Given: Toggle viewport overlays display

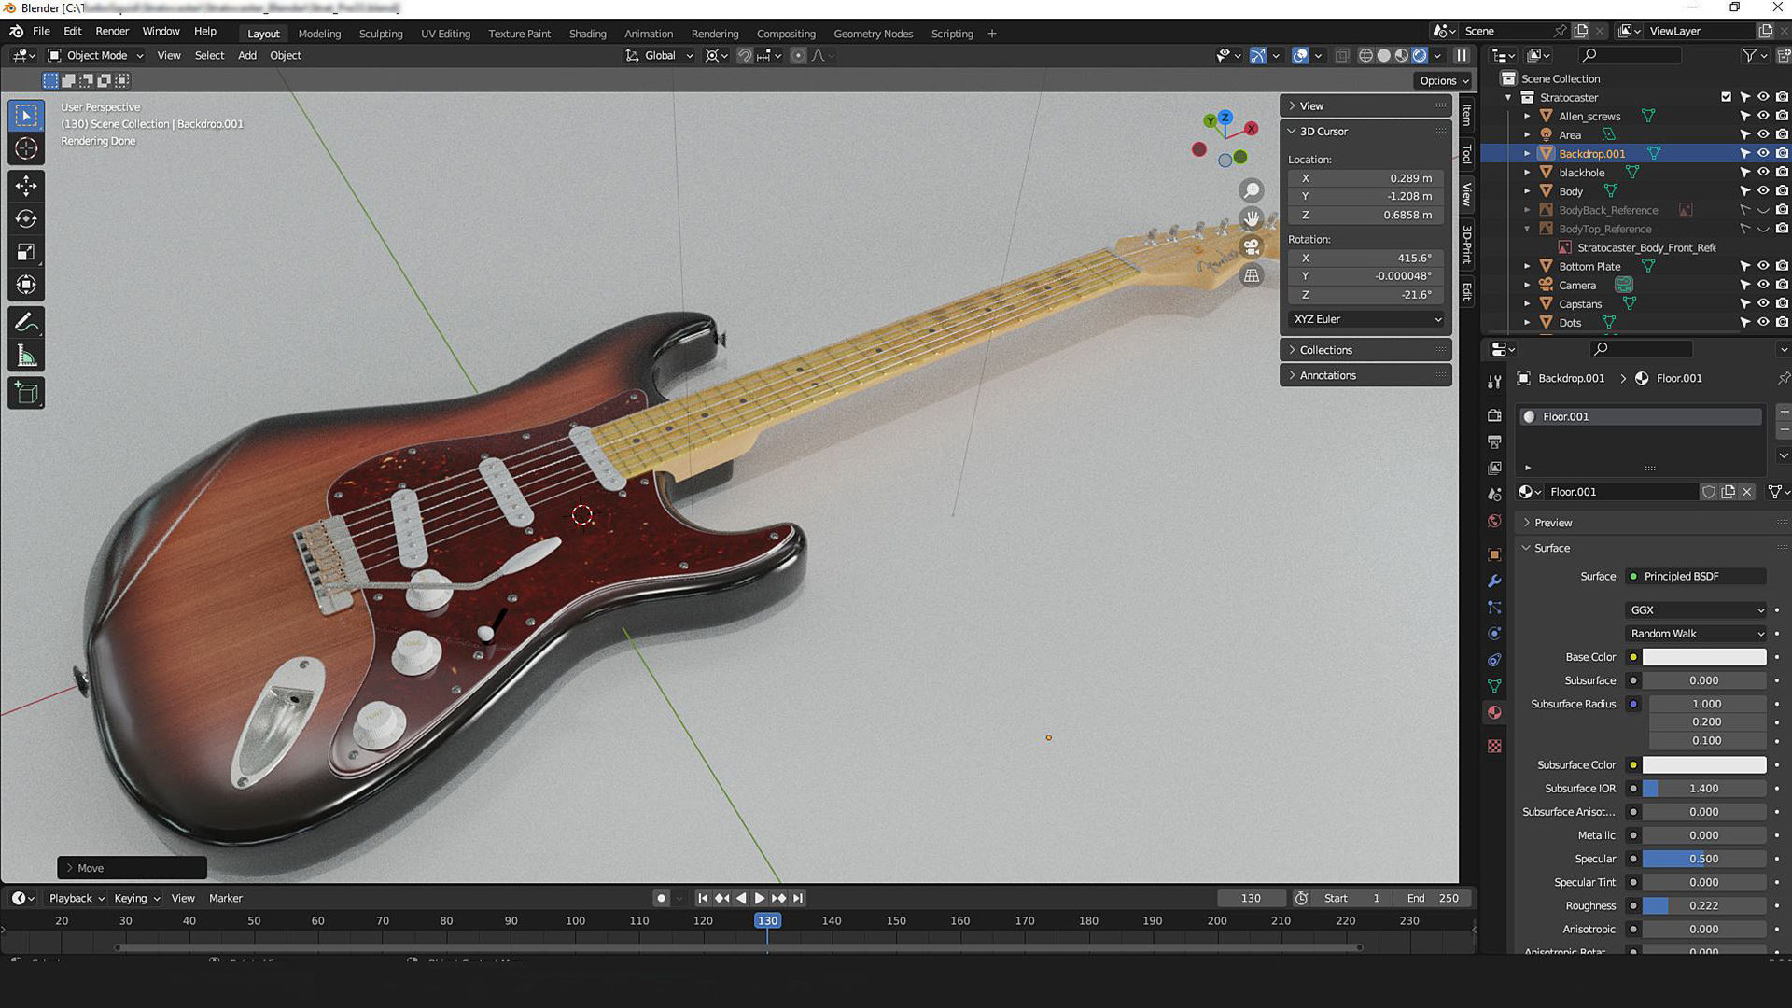Looking at the screenshot, I should 1299,56.
